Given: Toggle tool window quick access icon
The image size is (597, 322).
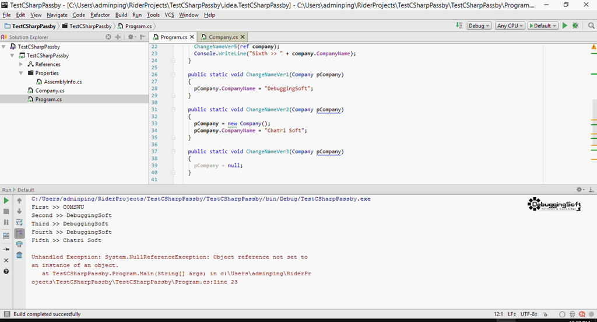Looking at the screenshot, I should tap(6, 314).
